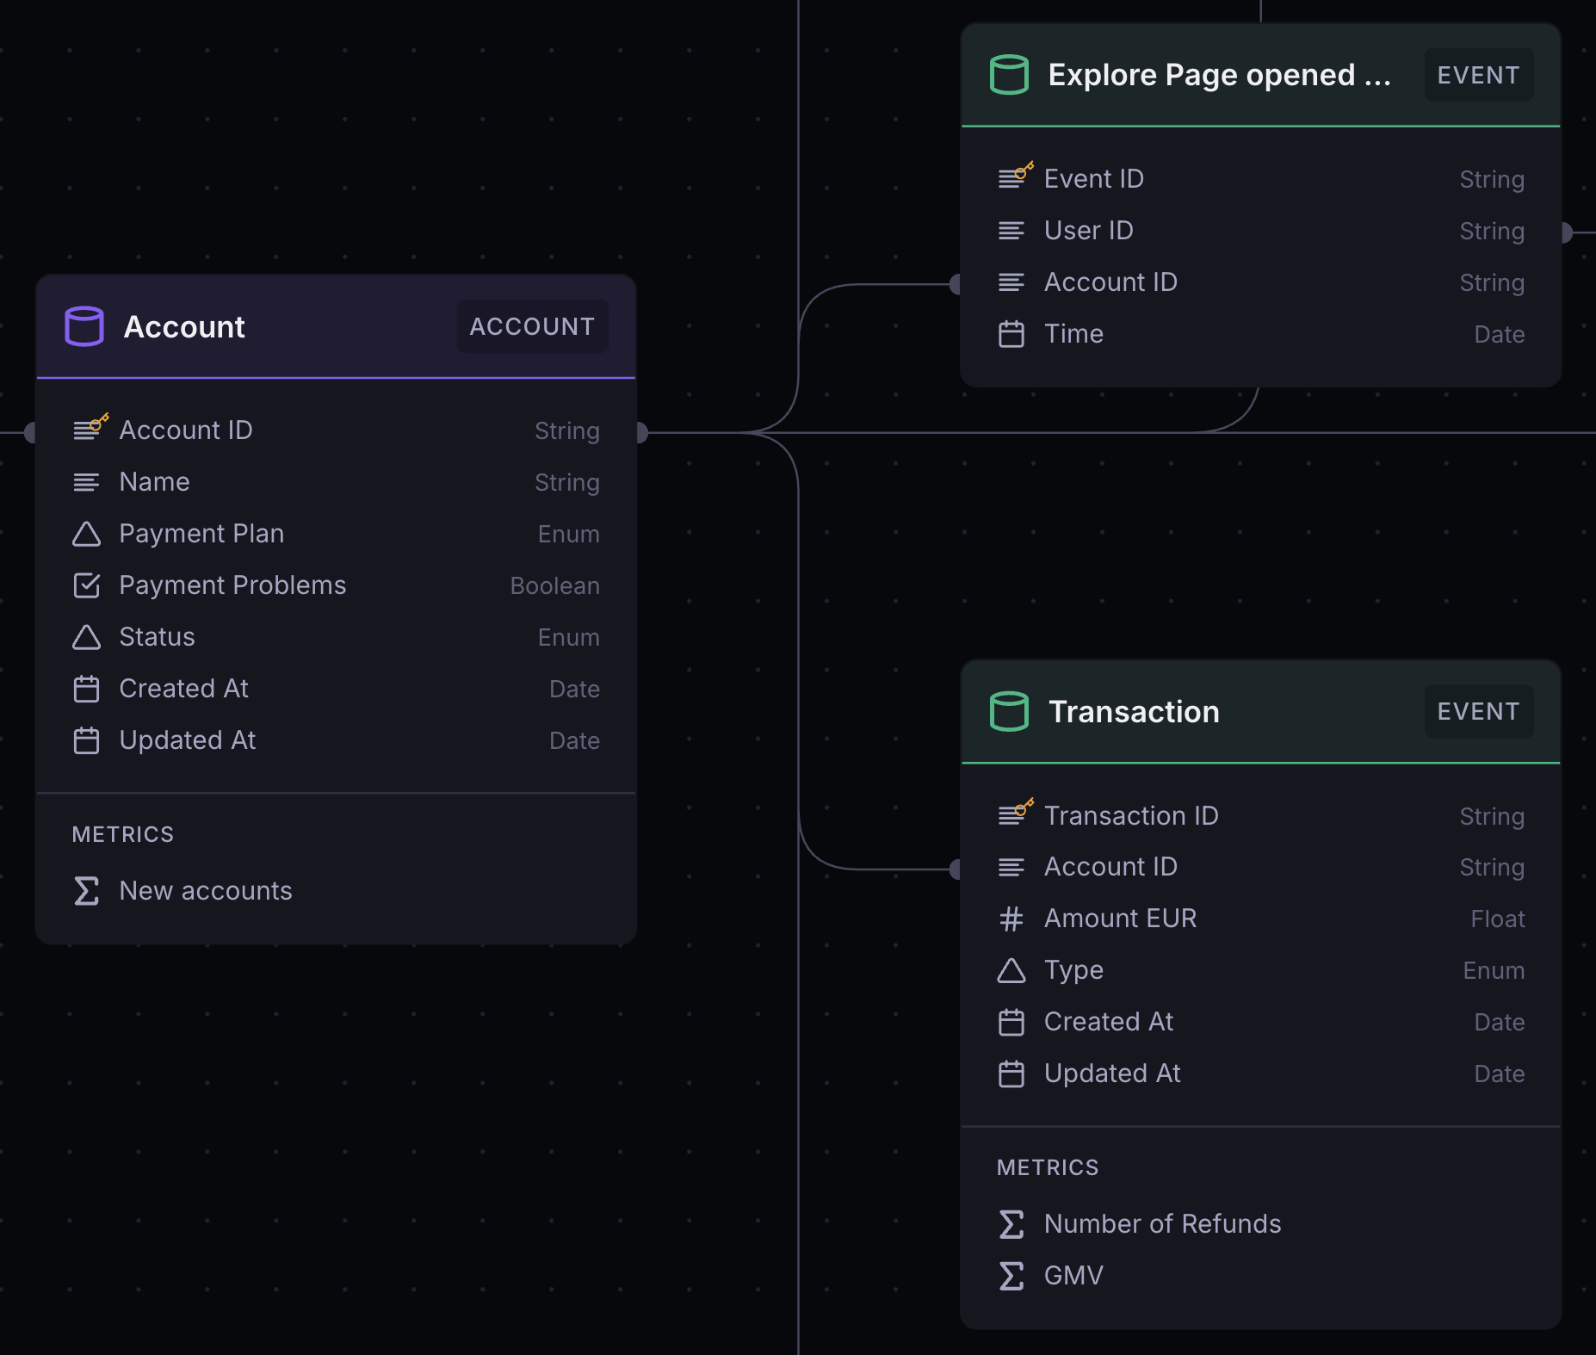Select the User ID field in Explore Page table
Viewport: 1596px width, 1355px height.
pos(1088,231)
